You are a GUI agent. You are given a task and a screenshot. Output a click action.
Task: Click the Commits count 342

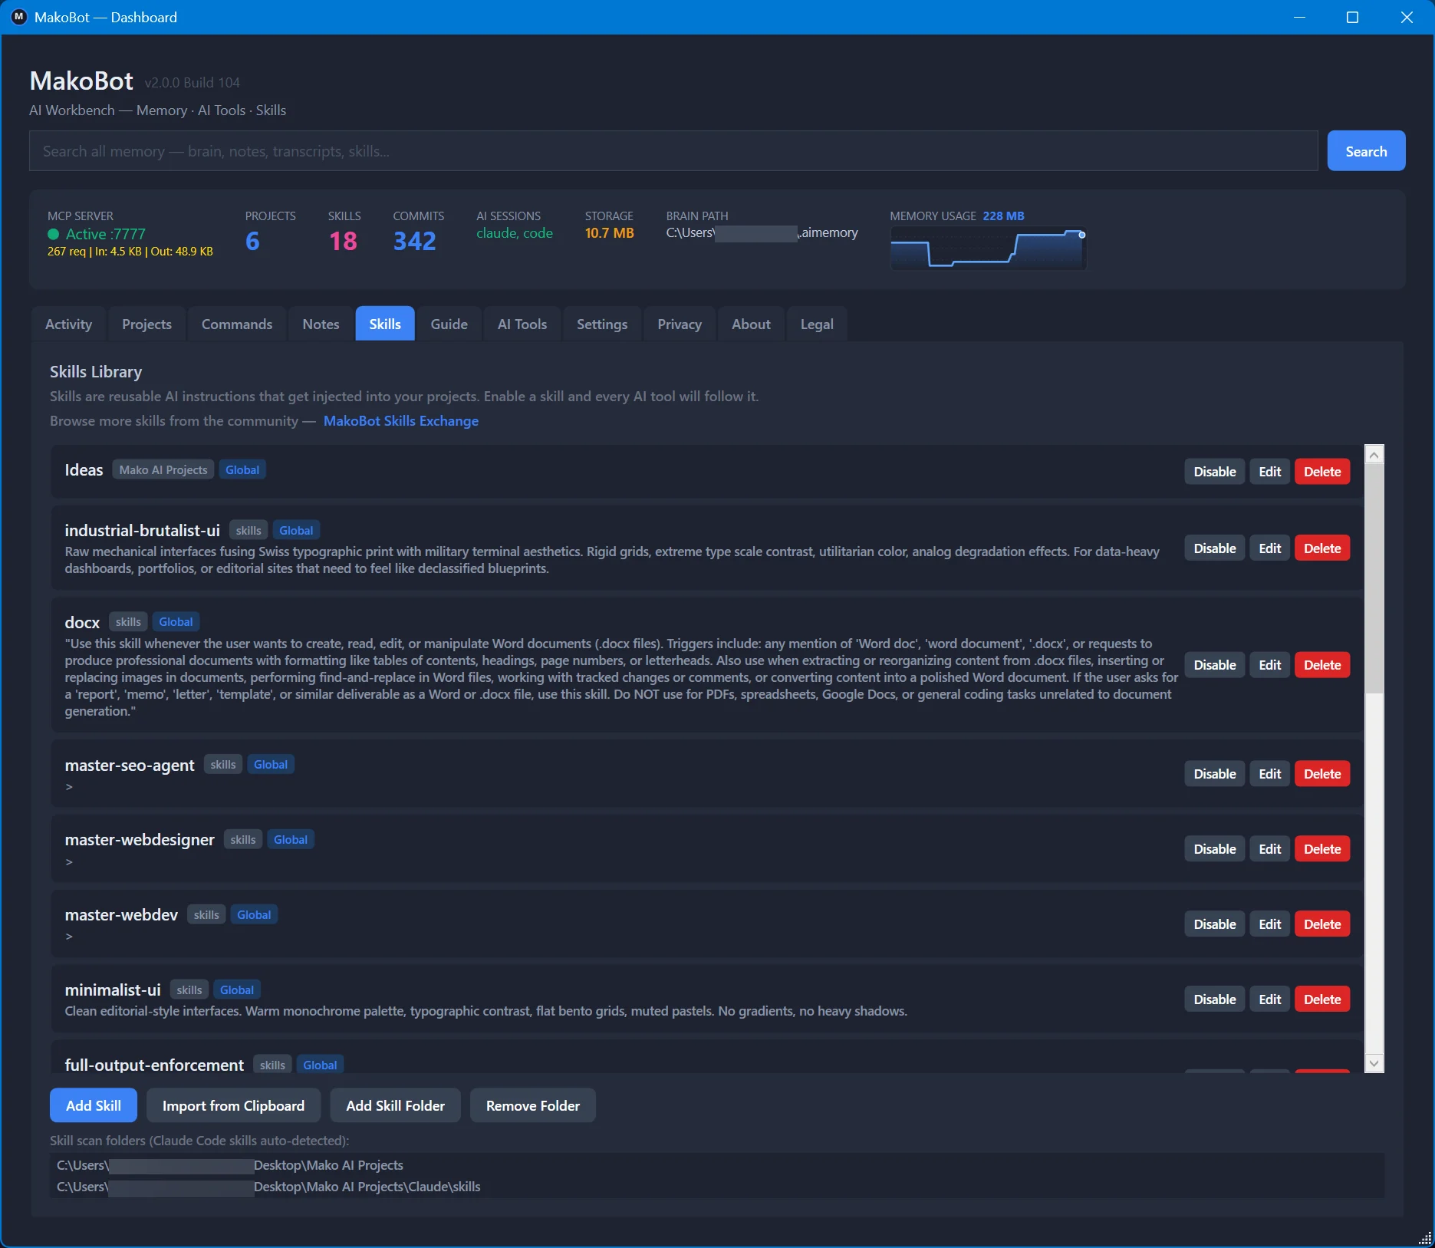coord(414,241)
